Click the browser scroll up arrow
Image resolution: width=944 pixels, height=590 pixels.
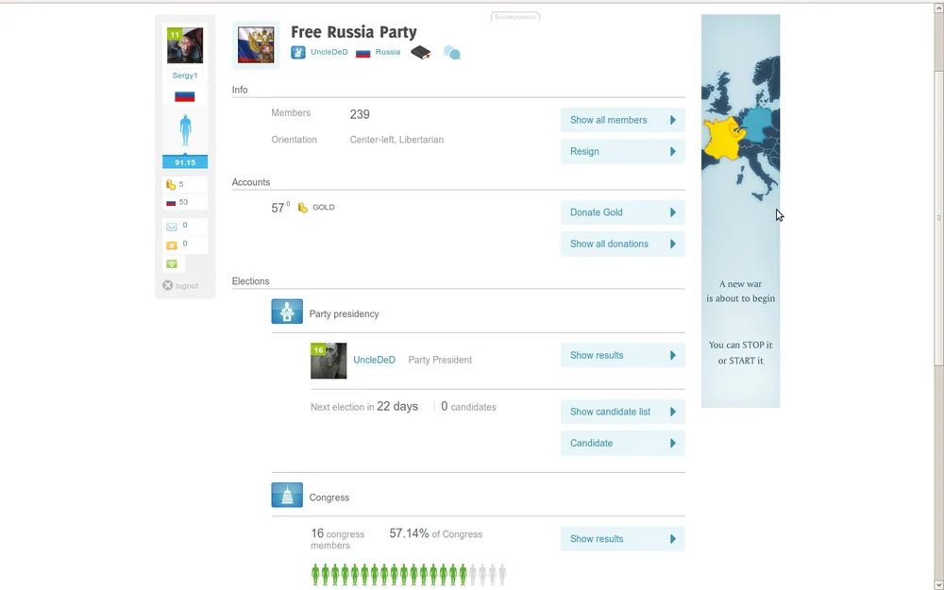click(x=938, y=8)
